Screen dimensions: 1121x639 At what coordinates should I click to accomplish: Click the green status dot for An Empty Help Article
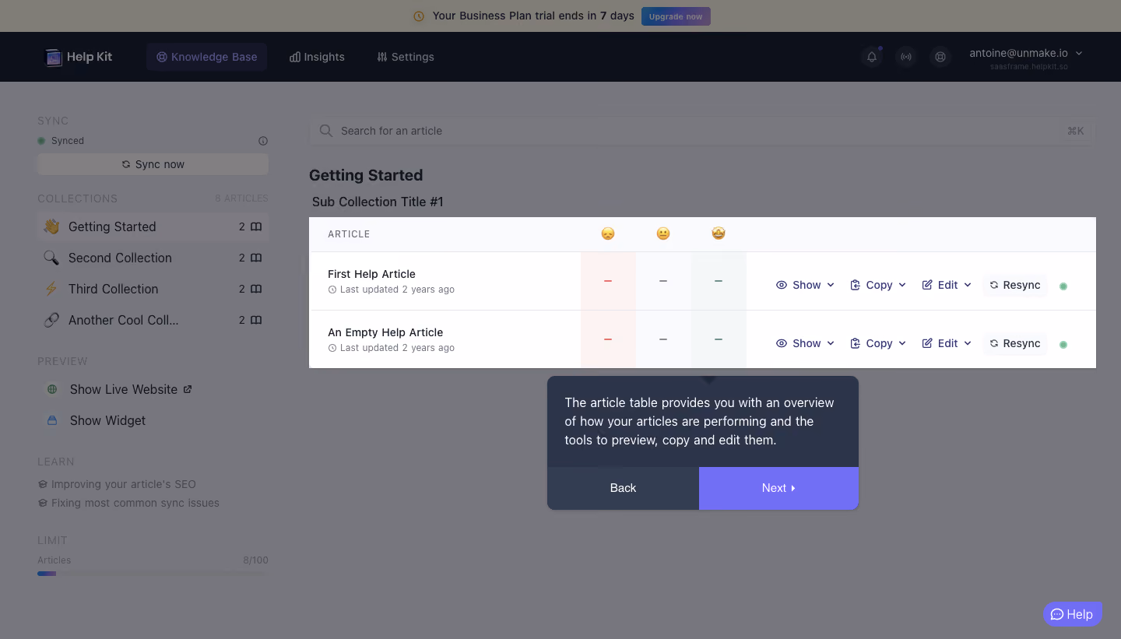coord(1063,344)
